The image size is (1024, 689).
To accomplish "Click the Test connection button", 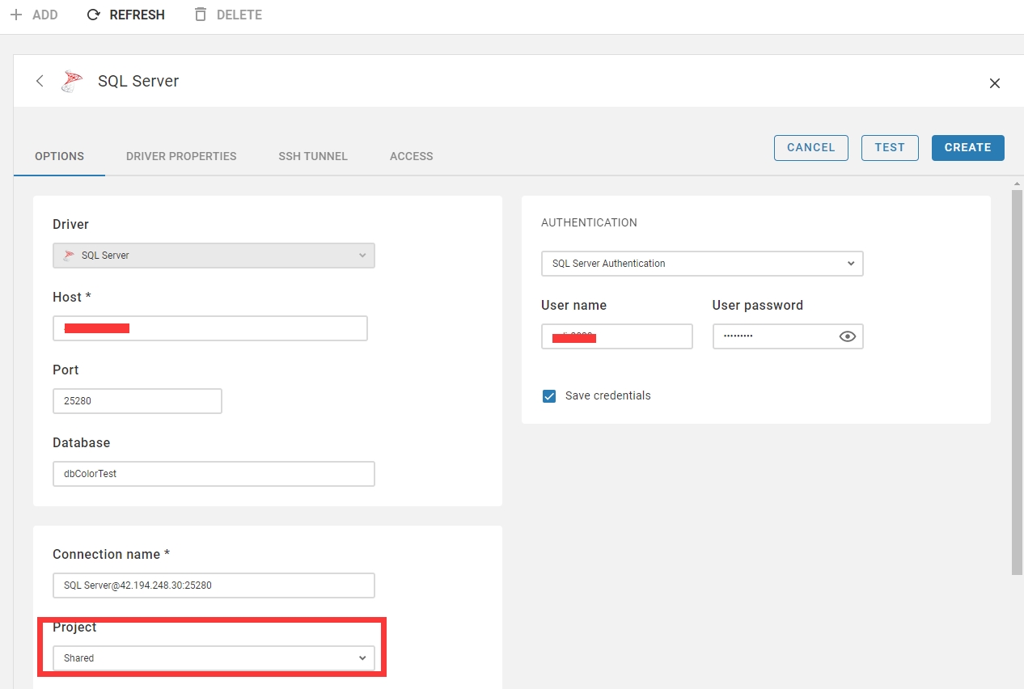I will coord(890,147).
